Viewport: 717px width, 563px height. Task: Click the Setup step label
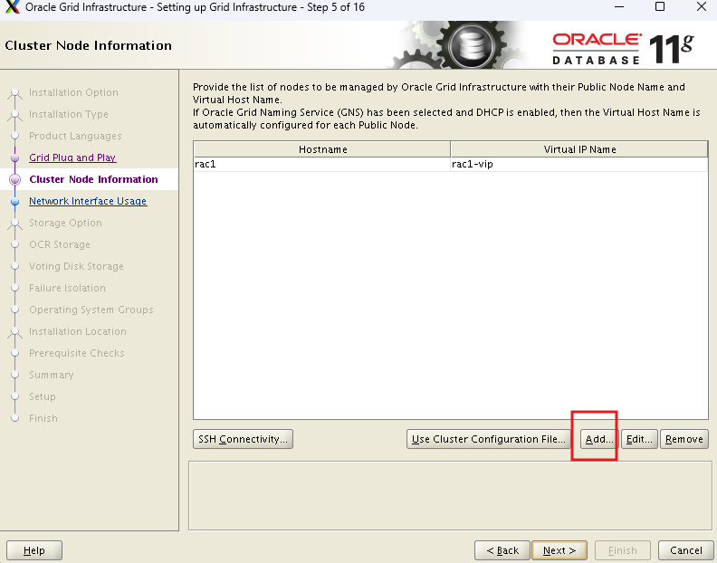coord(42,396)
